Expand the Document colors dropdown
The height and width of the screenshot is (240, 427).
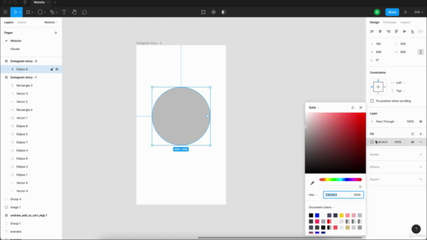pyautogui.click(x=322, y=207)
